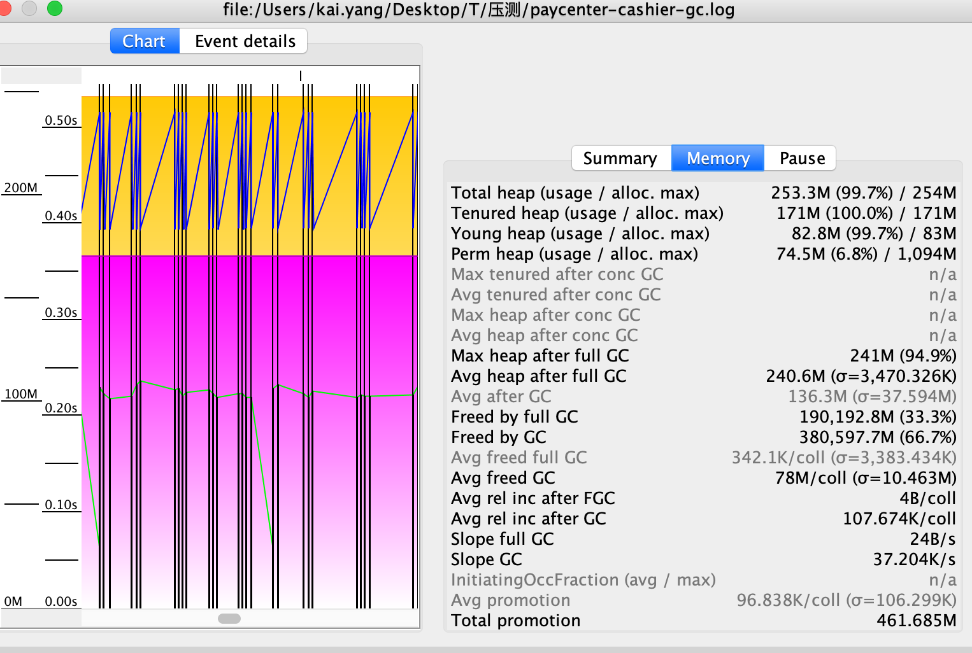Select the Summary tab

coord(620,158)
